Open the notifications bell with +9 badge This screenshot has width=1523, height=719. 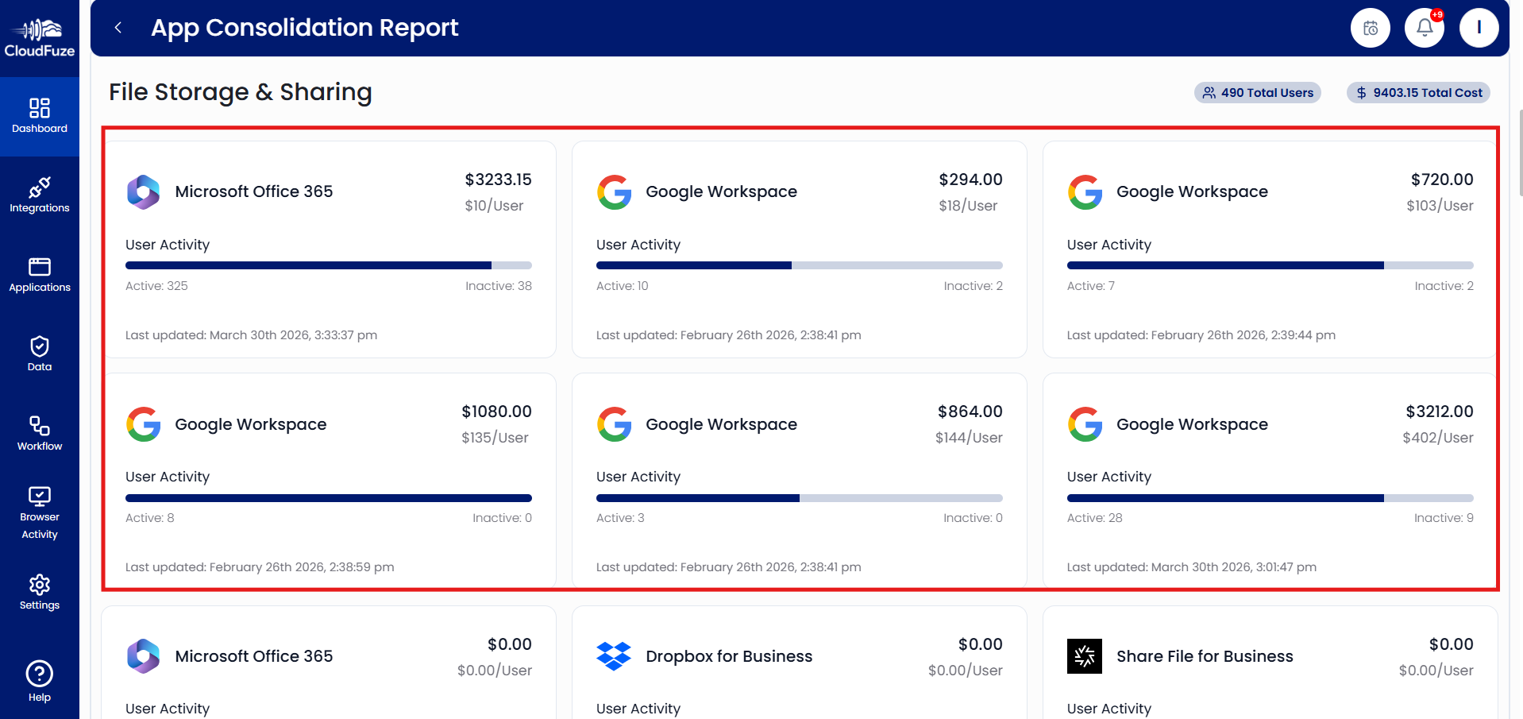(x=1424, y=28)
